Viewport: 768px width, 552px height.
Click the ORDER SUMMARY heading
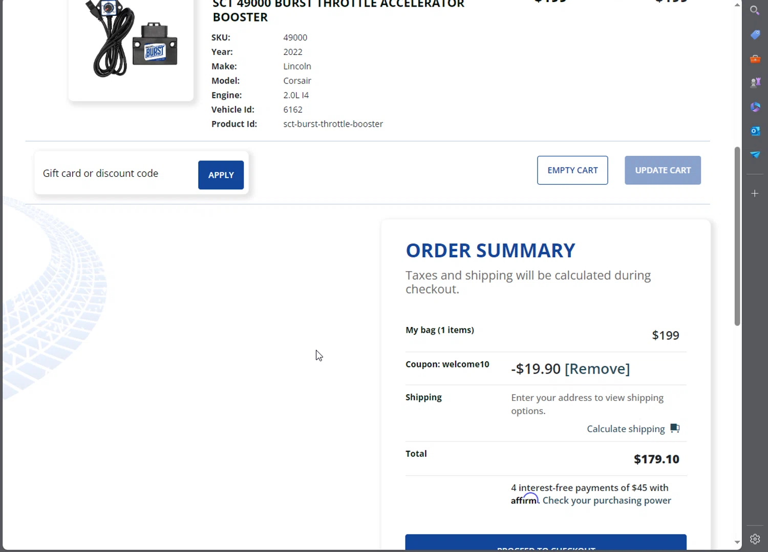point(490,251)
